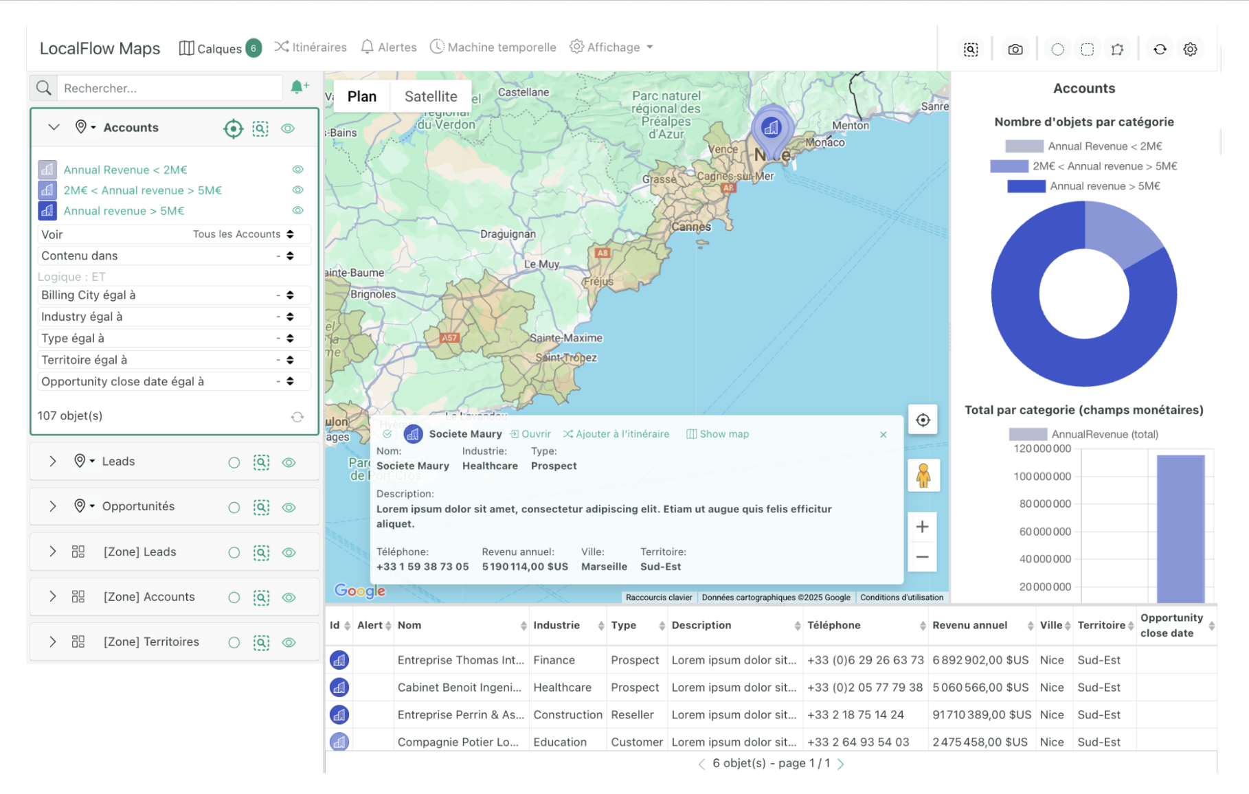This screenshot has width=1249, height=794.
Task: Switch the map to Satellite view
Action: 431,96
